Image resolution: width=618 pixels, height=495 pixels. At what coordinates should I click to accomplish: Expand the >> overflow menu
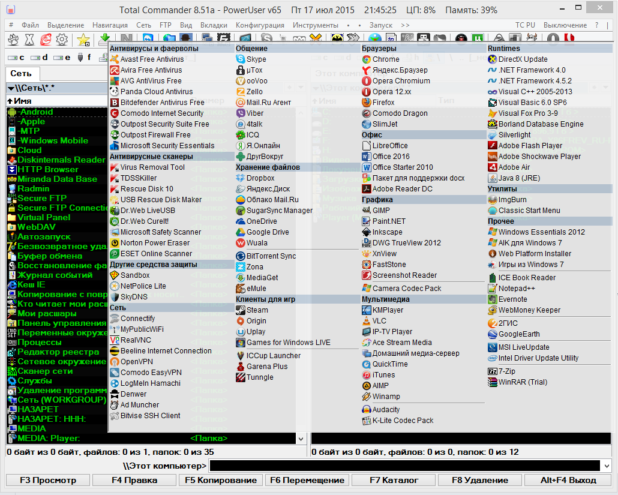[x=405, y=25]
